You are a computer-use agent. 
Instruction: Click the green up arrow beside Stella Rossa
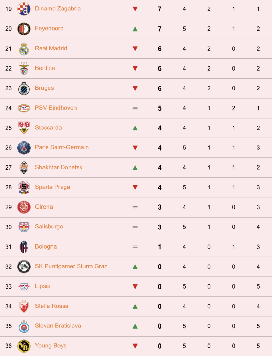[x=135, y=307]
